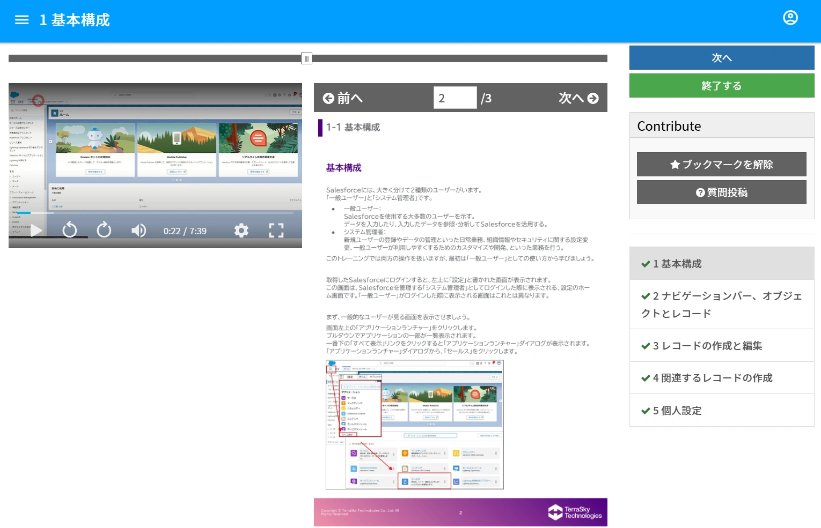Click the 1-1 基本構成 slide heading
Viewport: 821px width, 528px height.
coord(353,127)
